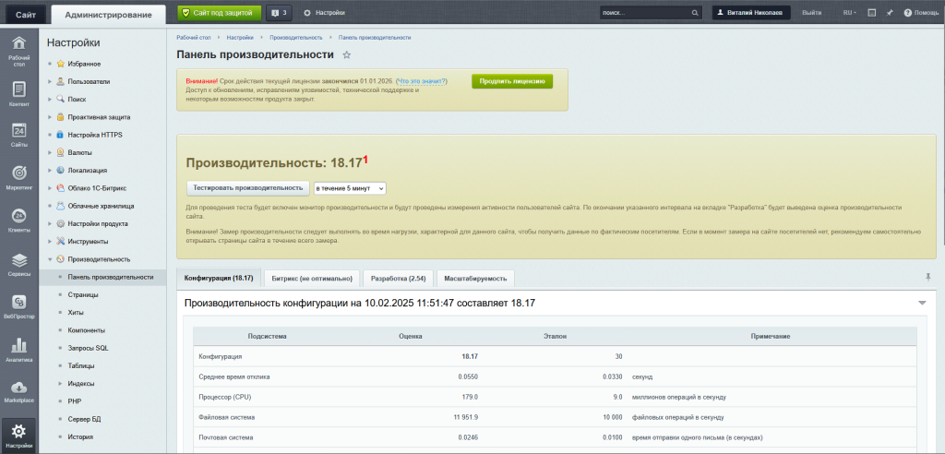The height and width of the screenshot is (454, 945).
Task: Open PHP in sidebar tree
Action: pyautogui.click(x=74, y=401)
